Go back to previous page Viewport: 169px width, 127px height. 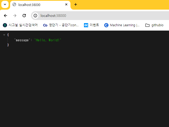click(5, 16)
